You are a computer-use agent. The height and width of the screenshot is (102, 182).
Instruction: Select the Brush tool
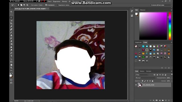(11, 32)
